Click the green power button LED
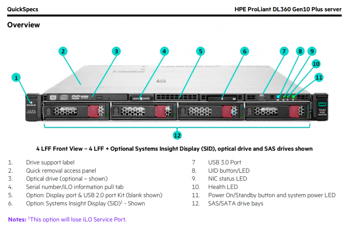Image resolution: width=348 pixels, height=233 pixels. point(293,97)
